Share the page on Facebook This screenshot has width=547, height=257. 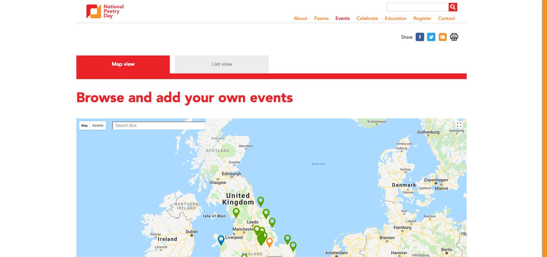(420, 37)
